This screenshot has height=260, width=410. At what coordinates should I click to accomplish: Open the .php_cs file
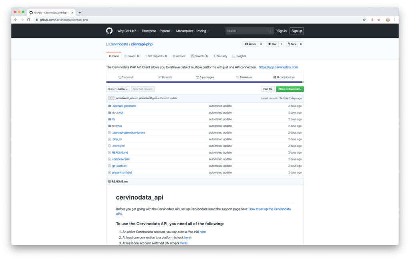(117, 139)
